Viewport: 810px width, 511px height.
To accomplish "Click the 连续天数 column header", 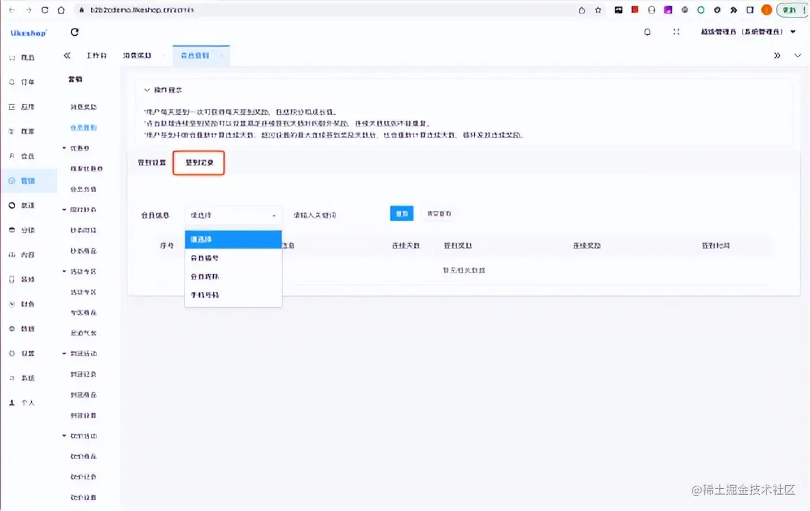I will point(406,246).
